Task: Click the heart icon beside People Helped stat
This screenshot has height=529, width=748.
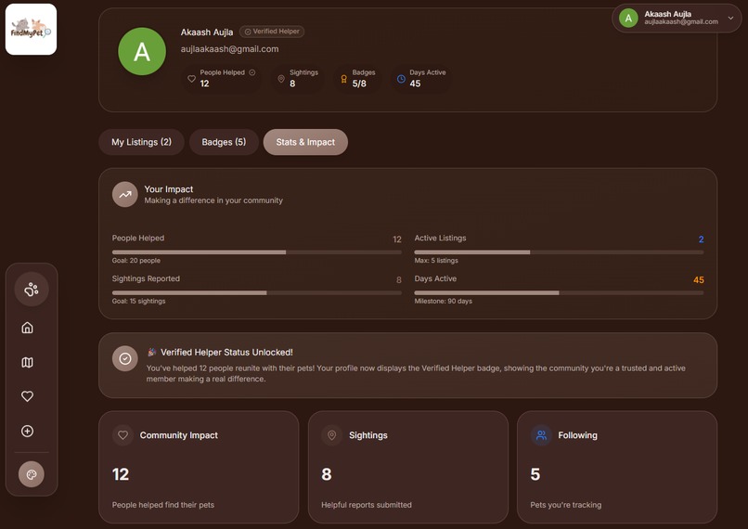Action: click(x=191, y=79)
